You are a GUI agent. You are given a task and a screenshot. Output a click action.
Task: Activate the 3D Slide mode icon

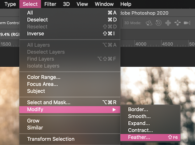[x=177, y=23]
